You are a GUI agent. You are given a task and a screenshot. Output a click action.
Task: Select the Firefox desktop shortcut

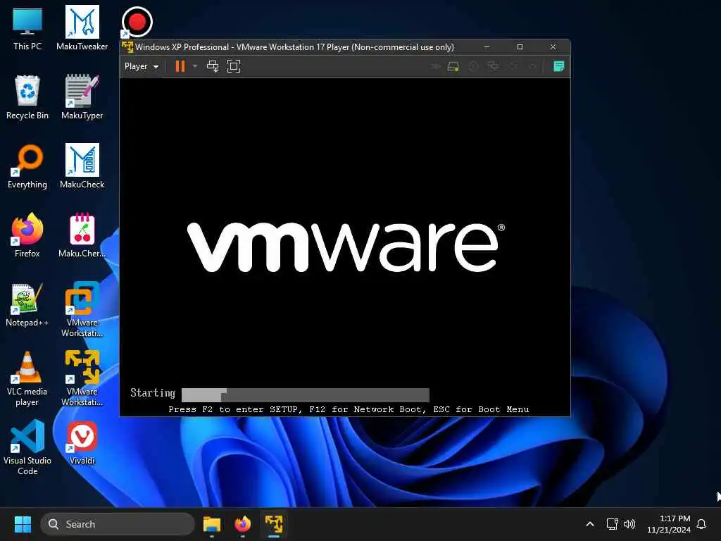(x=27, y=235)
